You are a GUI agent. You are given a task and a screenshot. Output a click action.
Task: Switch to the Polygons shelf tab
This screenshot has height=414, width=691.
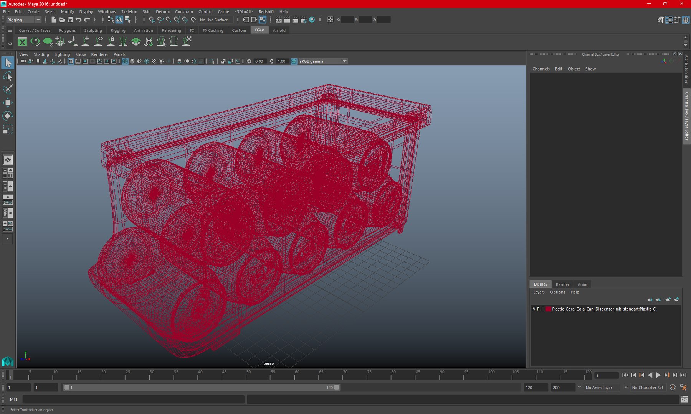point(67,30)
